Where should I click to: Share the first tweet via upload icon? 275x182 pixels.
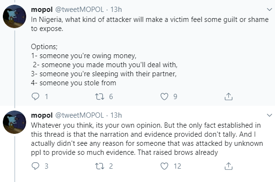[x=228, y=96]
